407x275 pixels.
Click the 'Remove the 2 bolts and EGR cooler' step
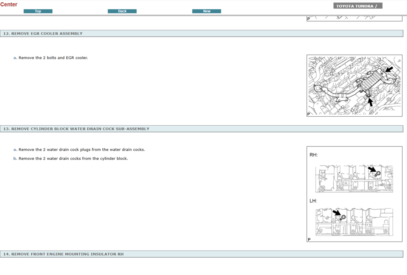pyautogui.click(x=53, y=58)
